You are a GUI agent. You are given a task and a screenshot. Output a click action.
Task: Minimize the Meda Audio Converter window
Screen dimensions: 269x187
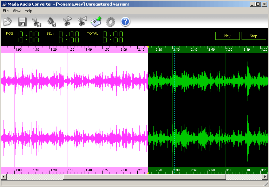pos(252,4)
